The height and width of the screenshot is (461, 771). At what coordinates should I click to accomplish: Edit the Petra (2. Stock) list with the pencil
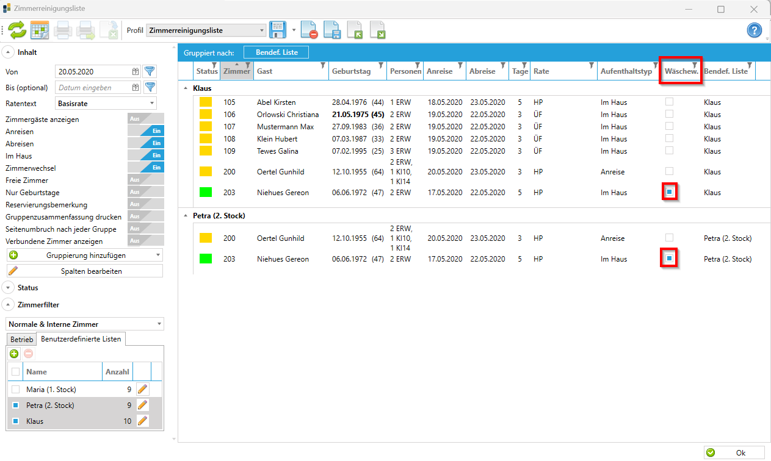(x=142, y=405)
